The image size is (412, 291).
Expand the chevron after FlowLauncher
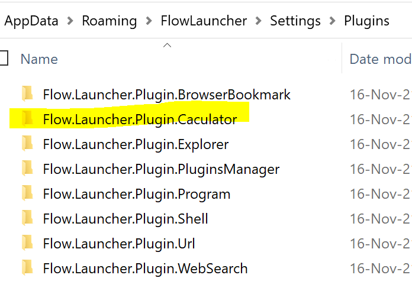click(x=258, y=21)
